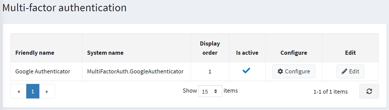
Task: Click the '1-1 of 1 items' pager text
Action: click(x=330, y=92)
